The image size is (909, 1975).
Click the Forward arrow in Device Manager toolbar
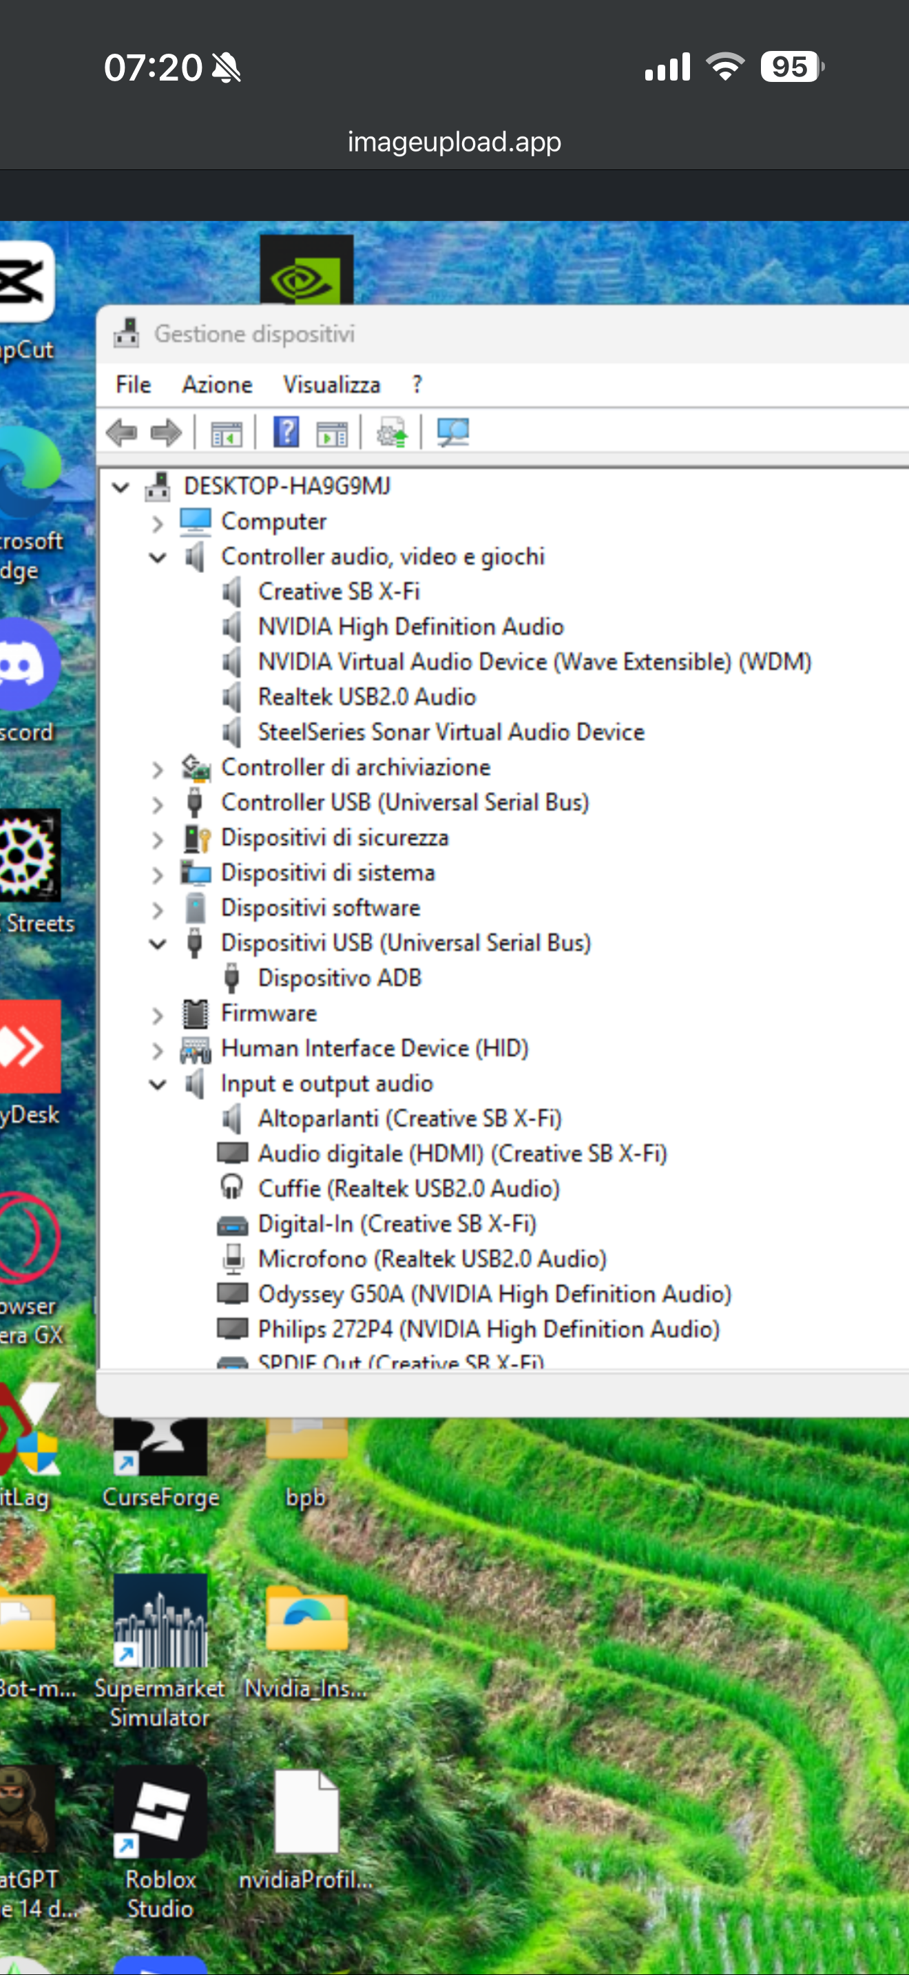(x=165, y=433)
